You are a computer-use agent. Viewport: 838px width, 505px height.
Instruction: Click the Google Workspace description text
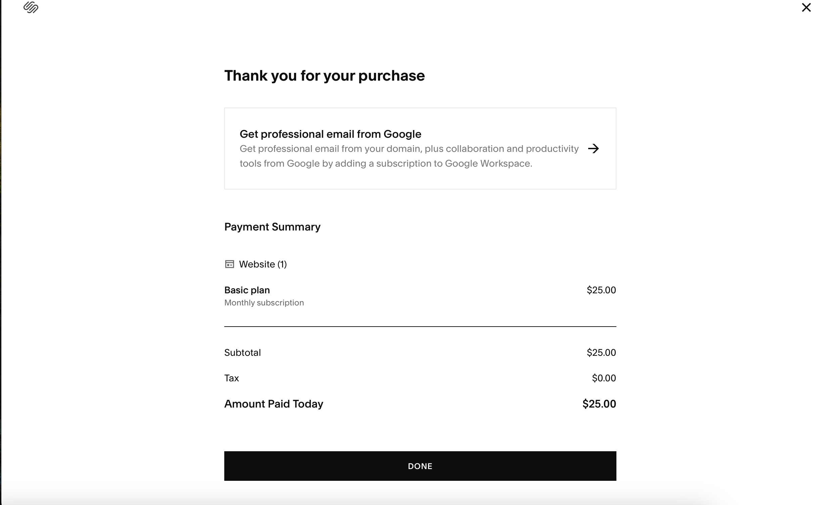click(x=409, y=156)
